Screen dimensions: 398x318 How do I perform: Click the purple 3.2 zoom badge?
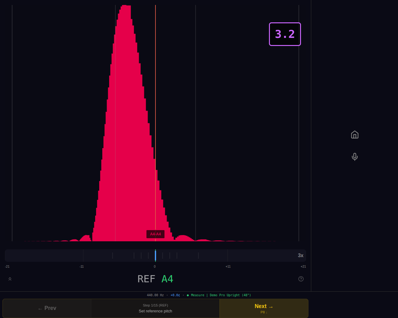tap(285, 34)
